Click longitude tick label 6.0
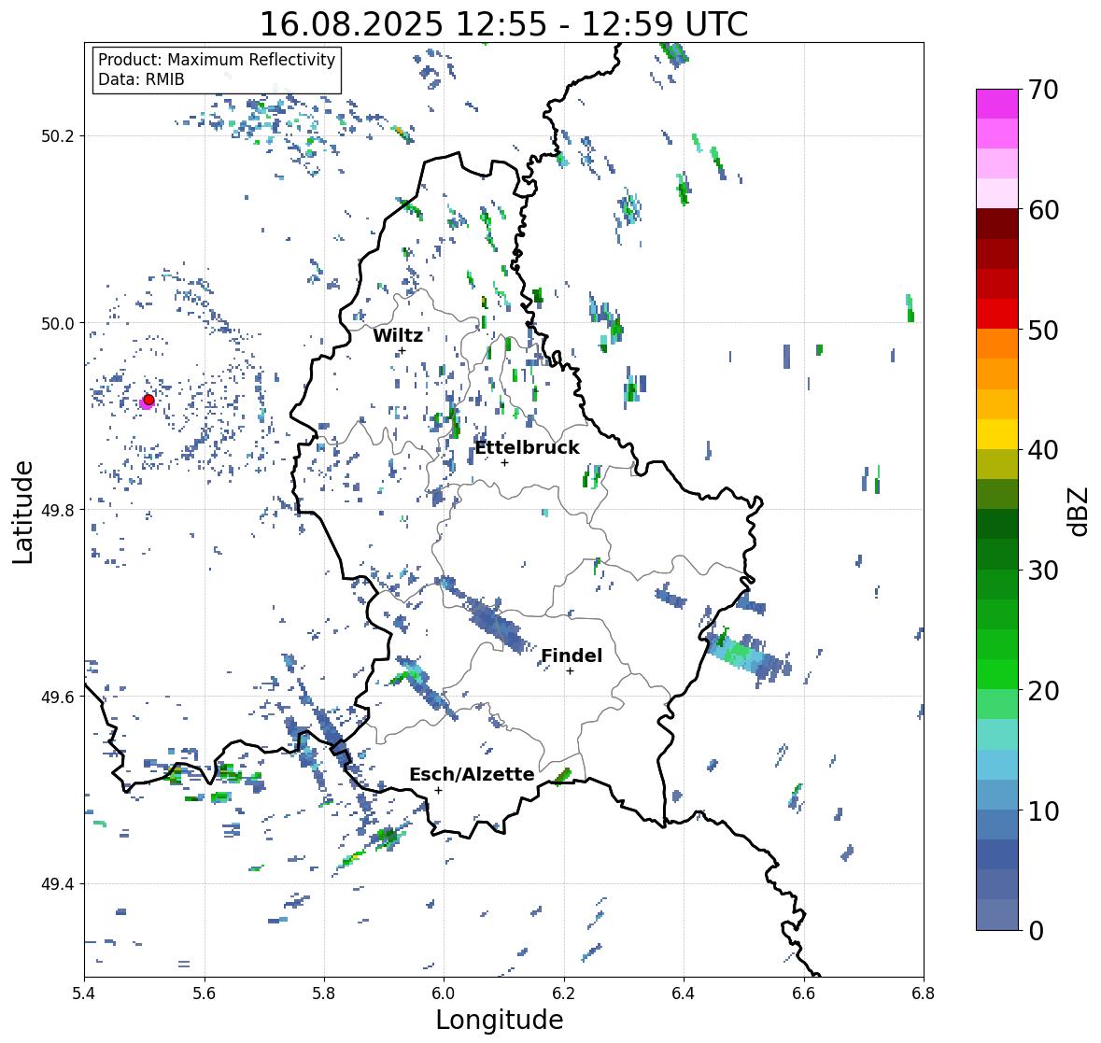The image size is (1101, 1043). (444, 993)
